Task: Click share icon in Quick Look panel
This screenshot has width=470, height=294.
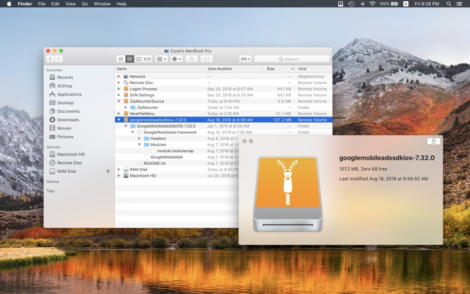Action: [x=434, y=141]
